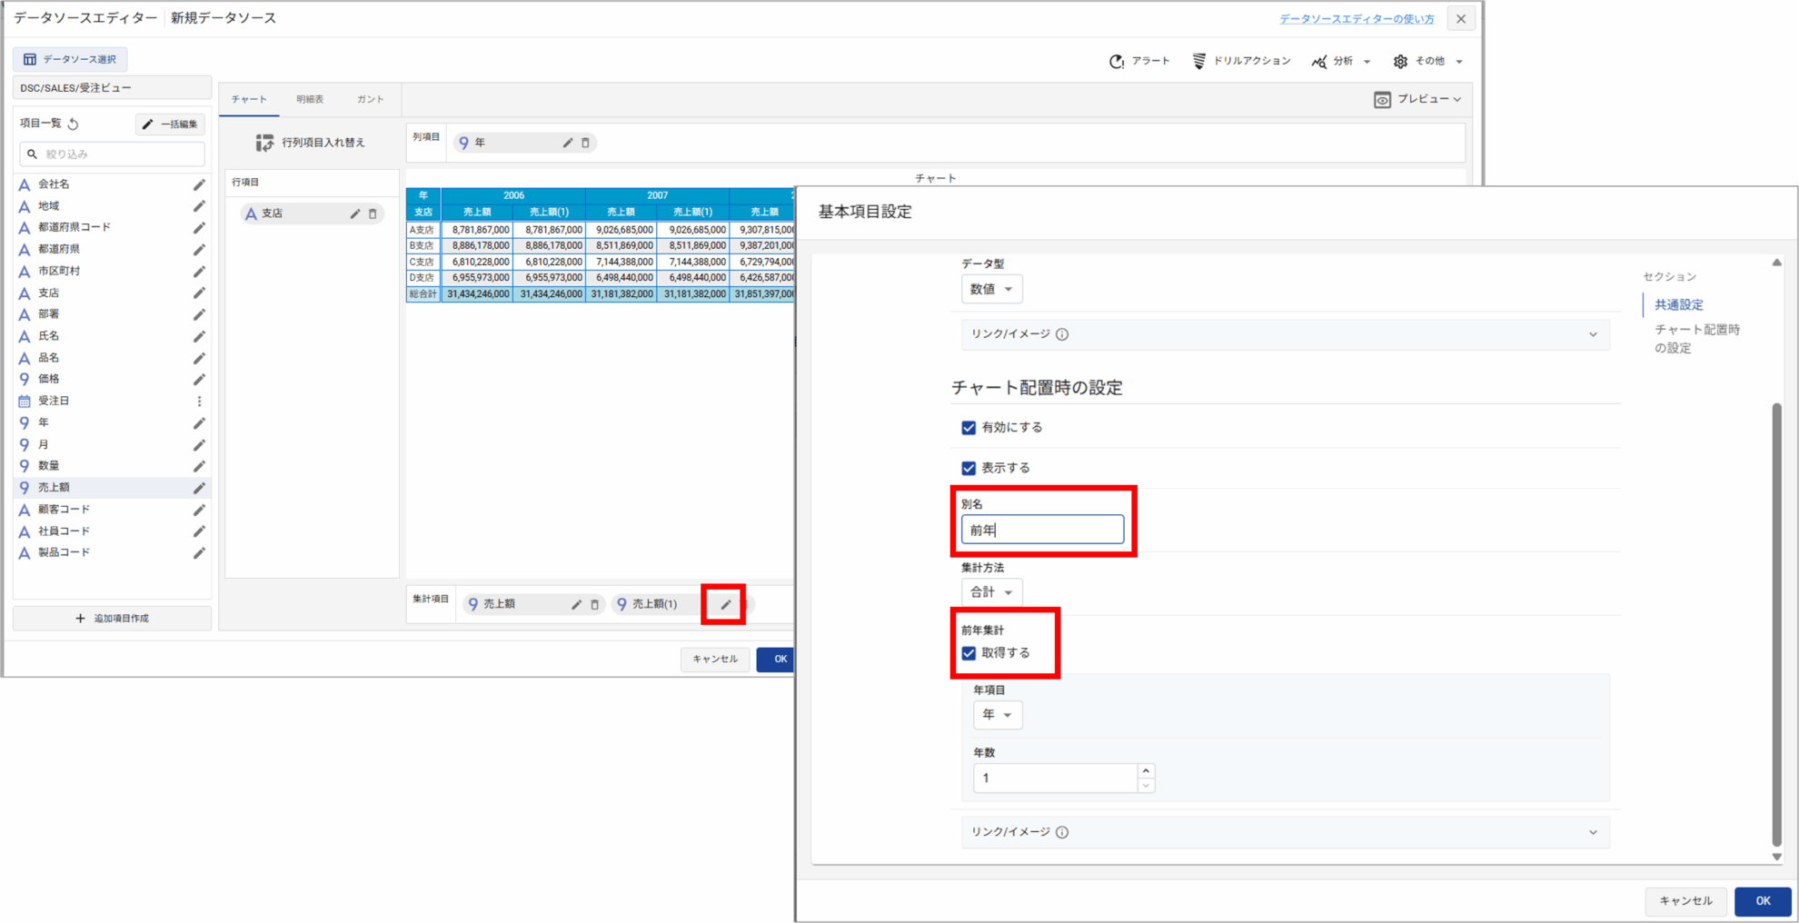The height and width of the screenshot is (923, 1799).
Task: Delete the 売上額 aggregate item with trash icon
Action: pyautogui.click(x=595, y=604)
